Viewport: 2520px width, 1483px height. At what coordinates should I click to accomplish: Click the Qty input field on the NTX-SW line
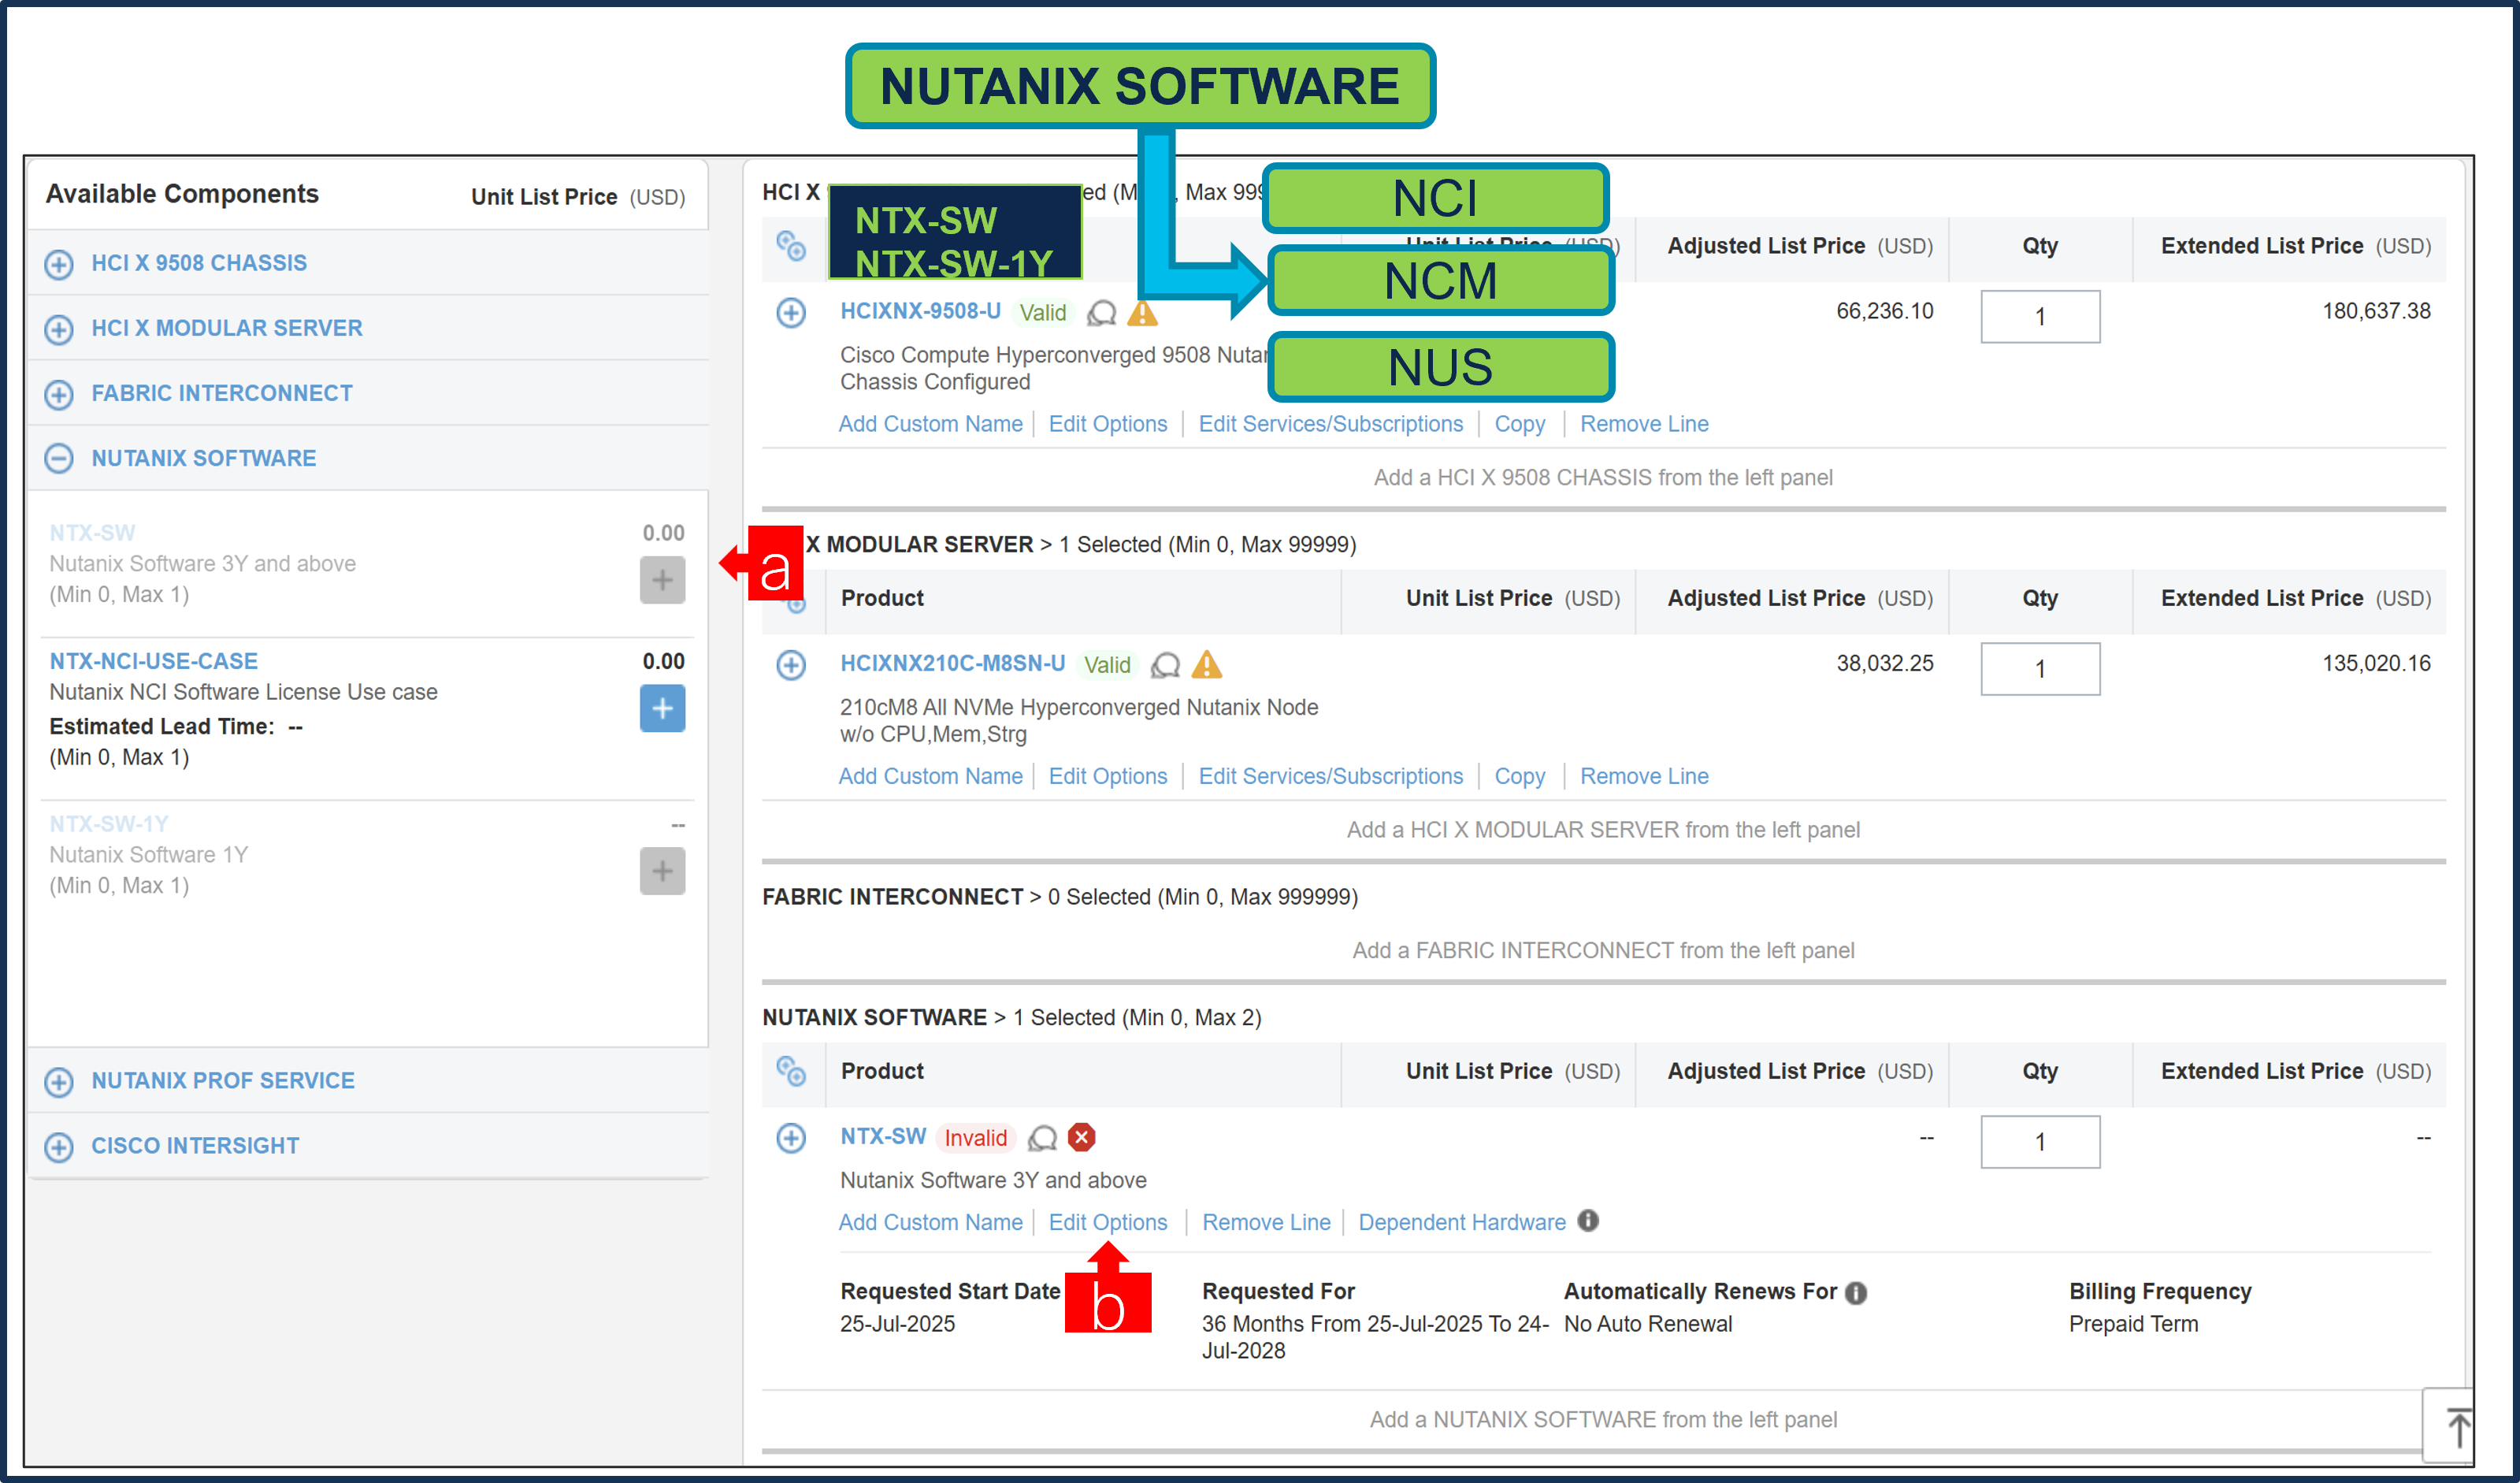click(x=2040, y=1141)
